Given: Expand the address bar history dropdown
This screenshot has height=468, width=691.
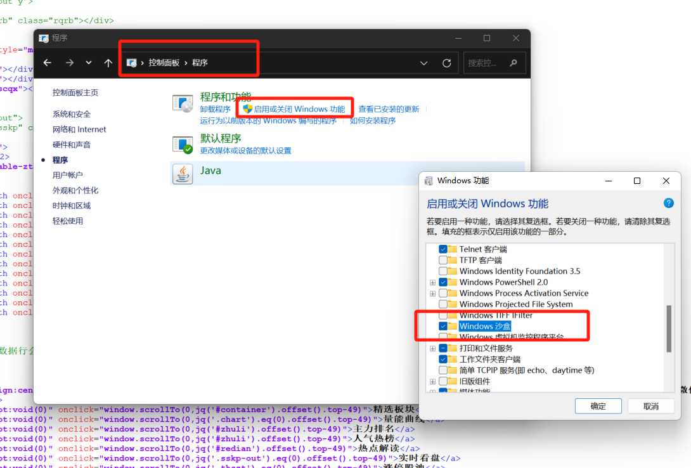Looking at the screenshot, I should (423, 63).
